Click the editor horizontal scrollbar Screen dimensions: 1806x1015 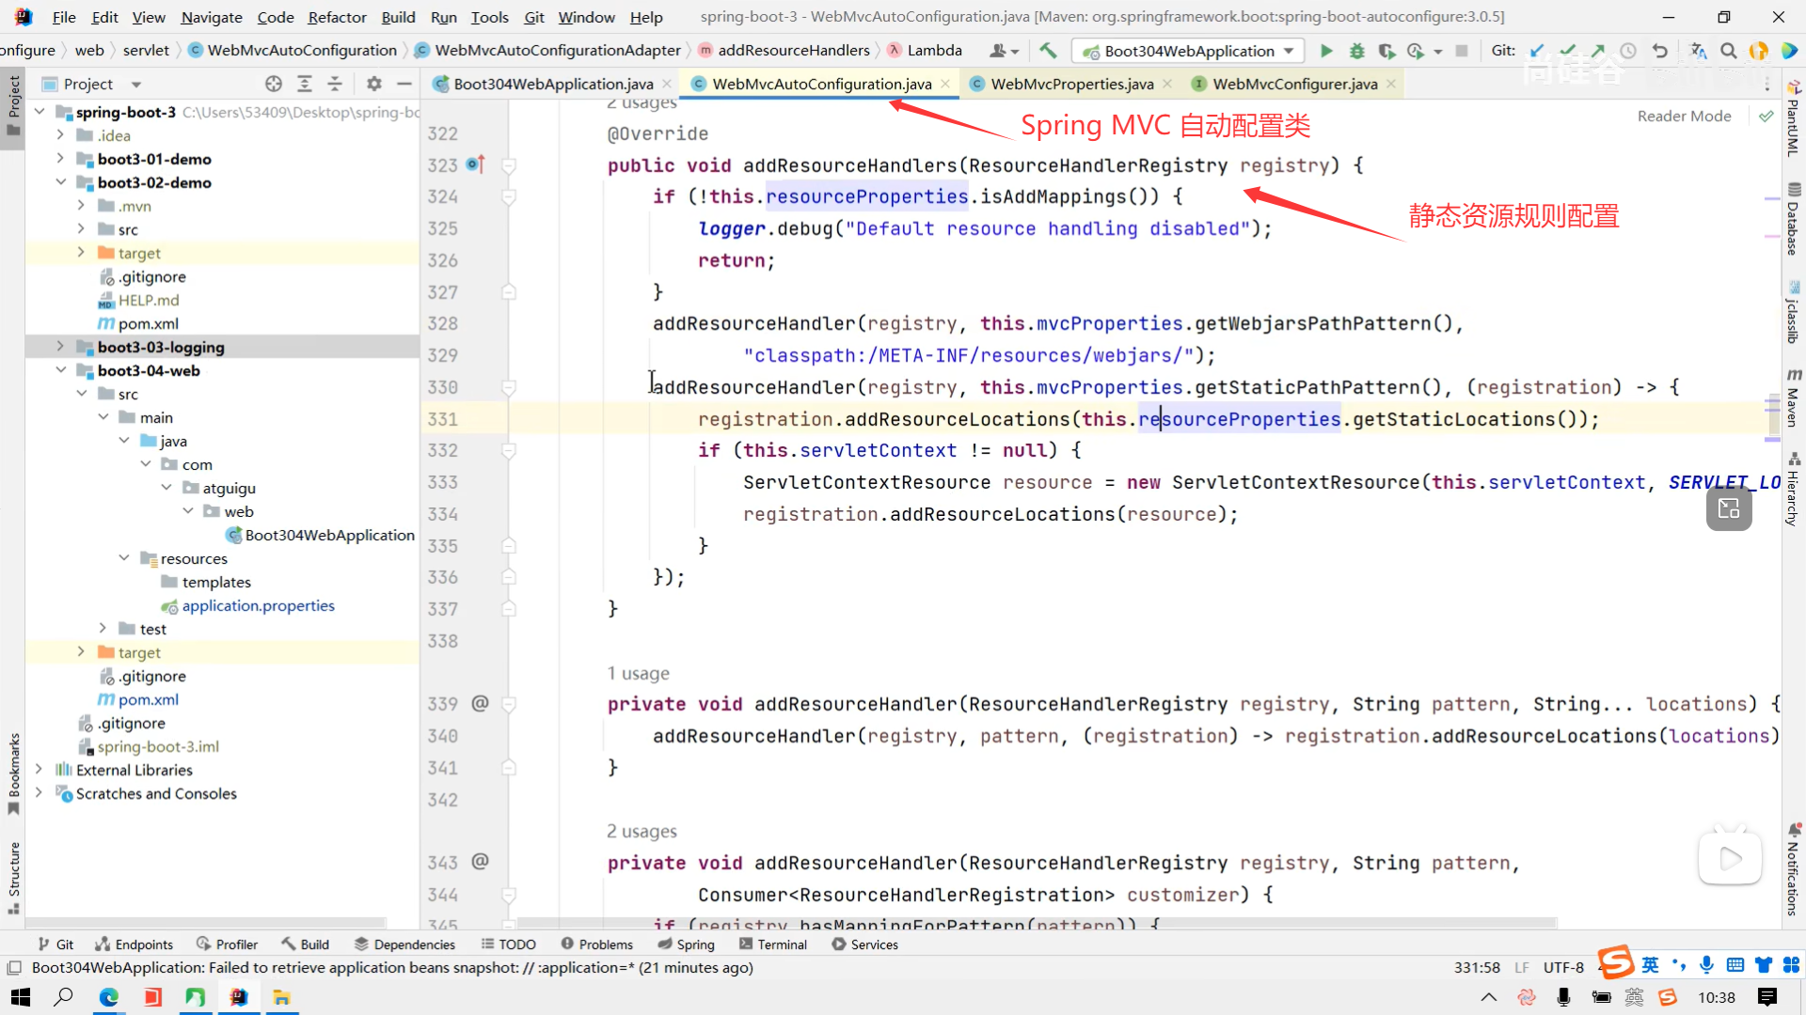pos(1035,923)
